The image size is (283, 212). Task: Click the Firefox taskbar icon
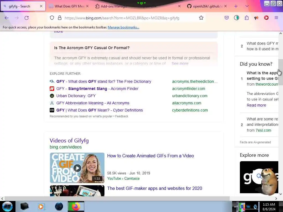(x=76, y=206)
